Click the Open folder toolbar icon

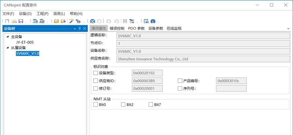tap(14, 21)
